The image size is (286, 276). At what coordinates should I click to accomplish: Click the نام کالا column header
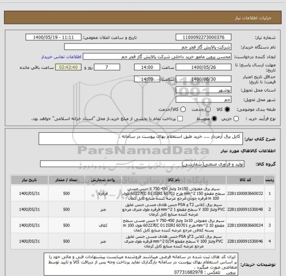(174, 180)
